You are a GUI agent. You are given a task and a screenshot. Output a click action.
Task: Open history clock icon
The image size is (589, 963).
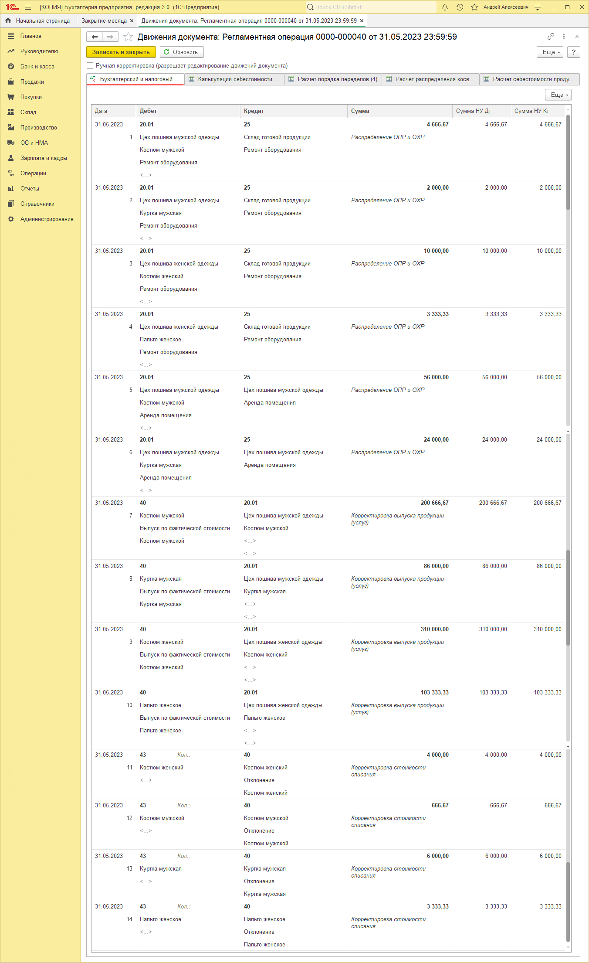460,7
